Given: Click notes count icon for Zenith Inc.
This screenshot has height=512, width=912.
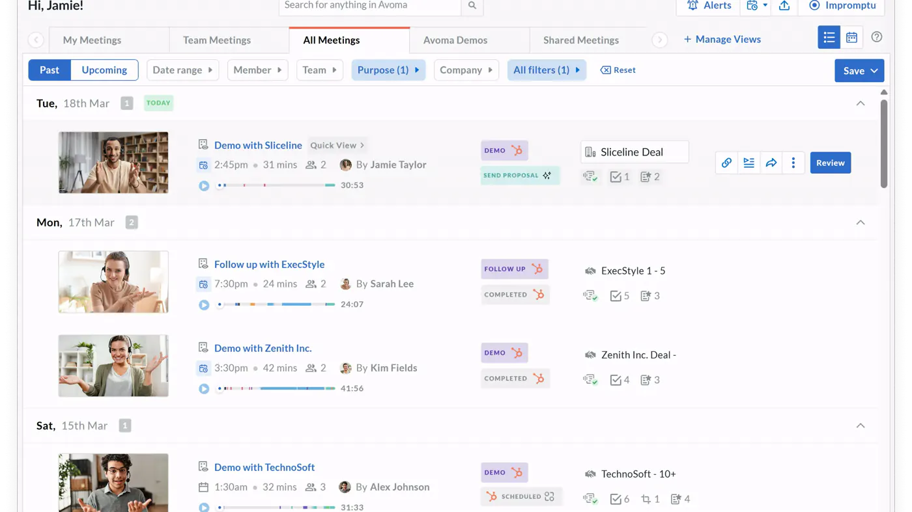Looking at the screenshot, I should (x=650, y=380).
